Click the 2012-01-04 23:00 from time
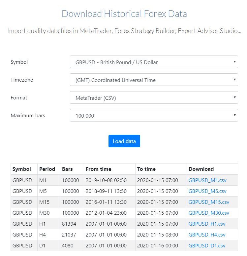Image resolution: width=247 pixels, height=256 pixels. click(106, 213)
